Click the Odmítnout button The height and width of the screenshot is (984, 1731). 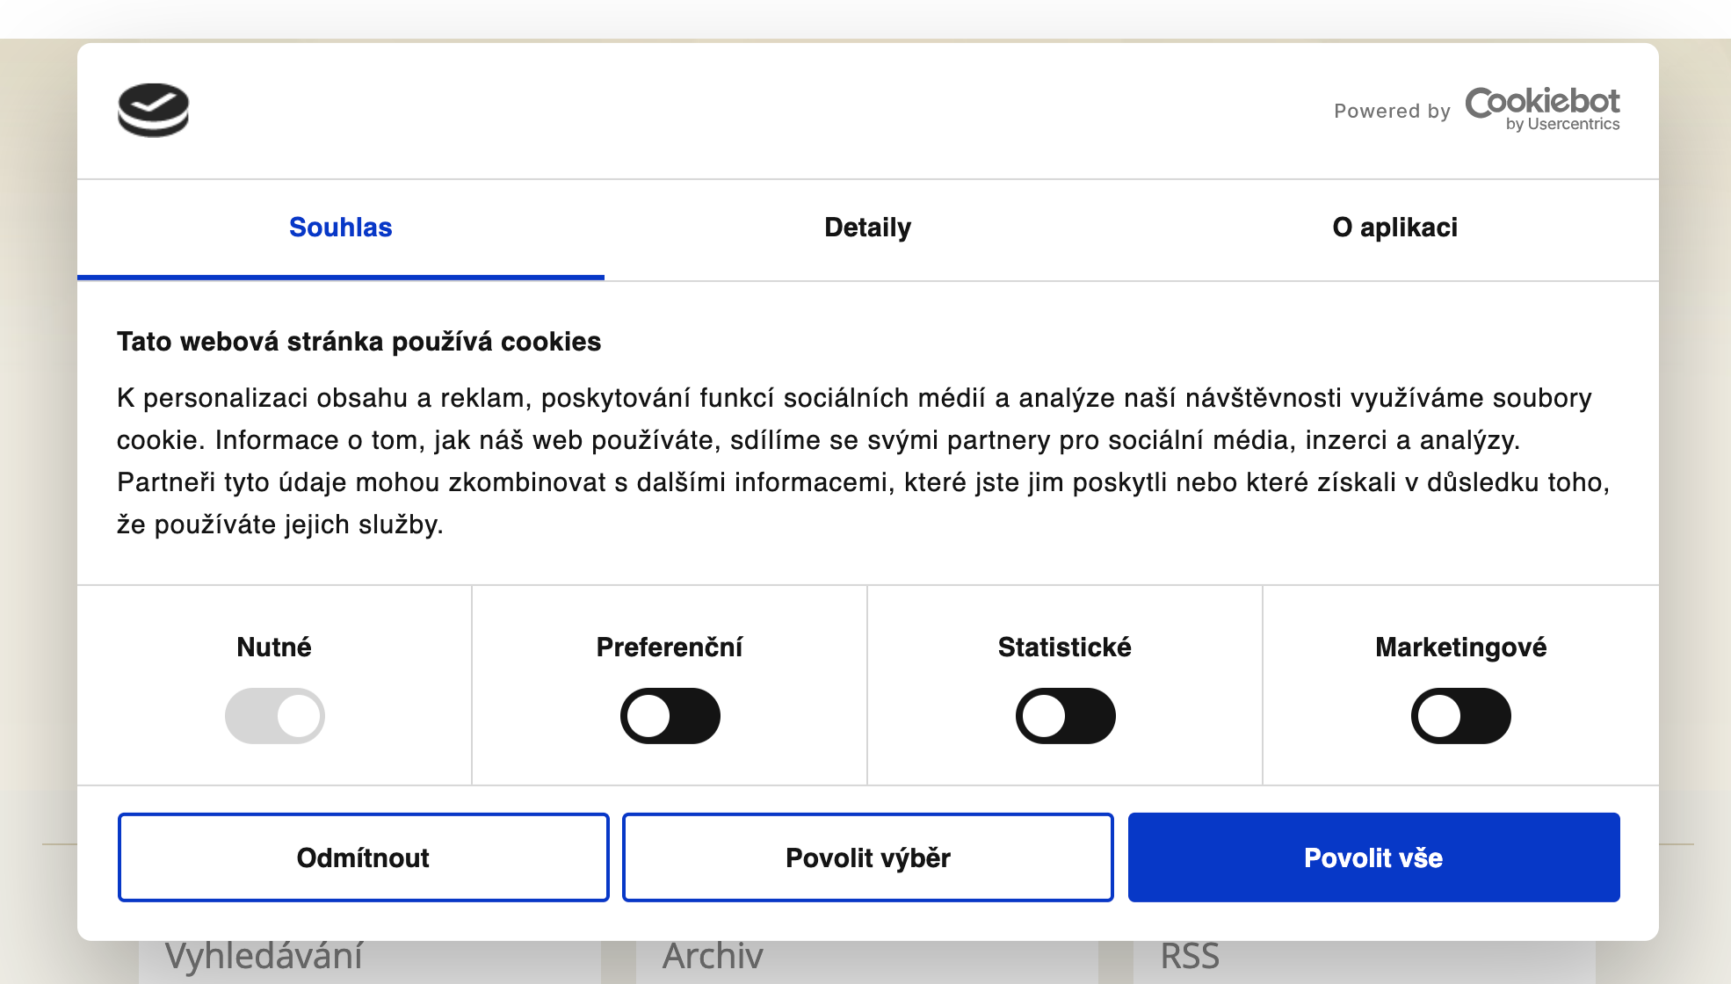[364, 857]
